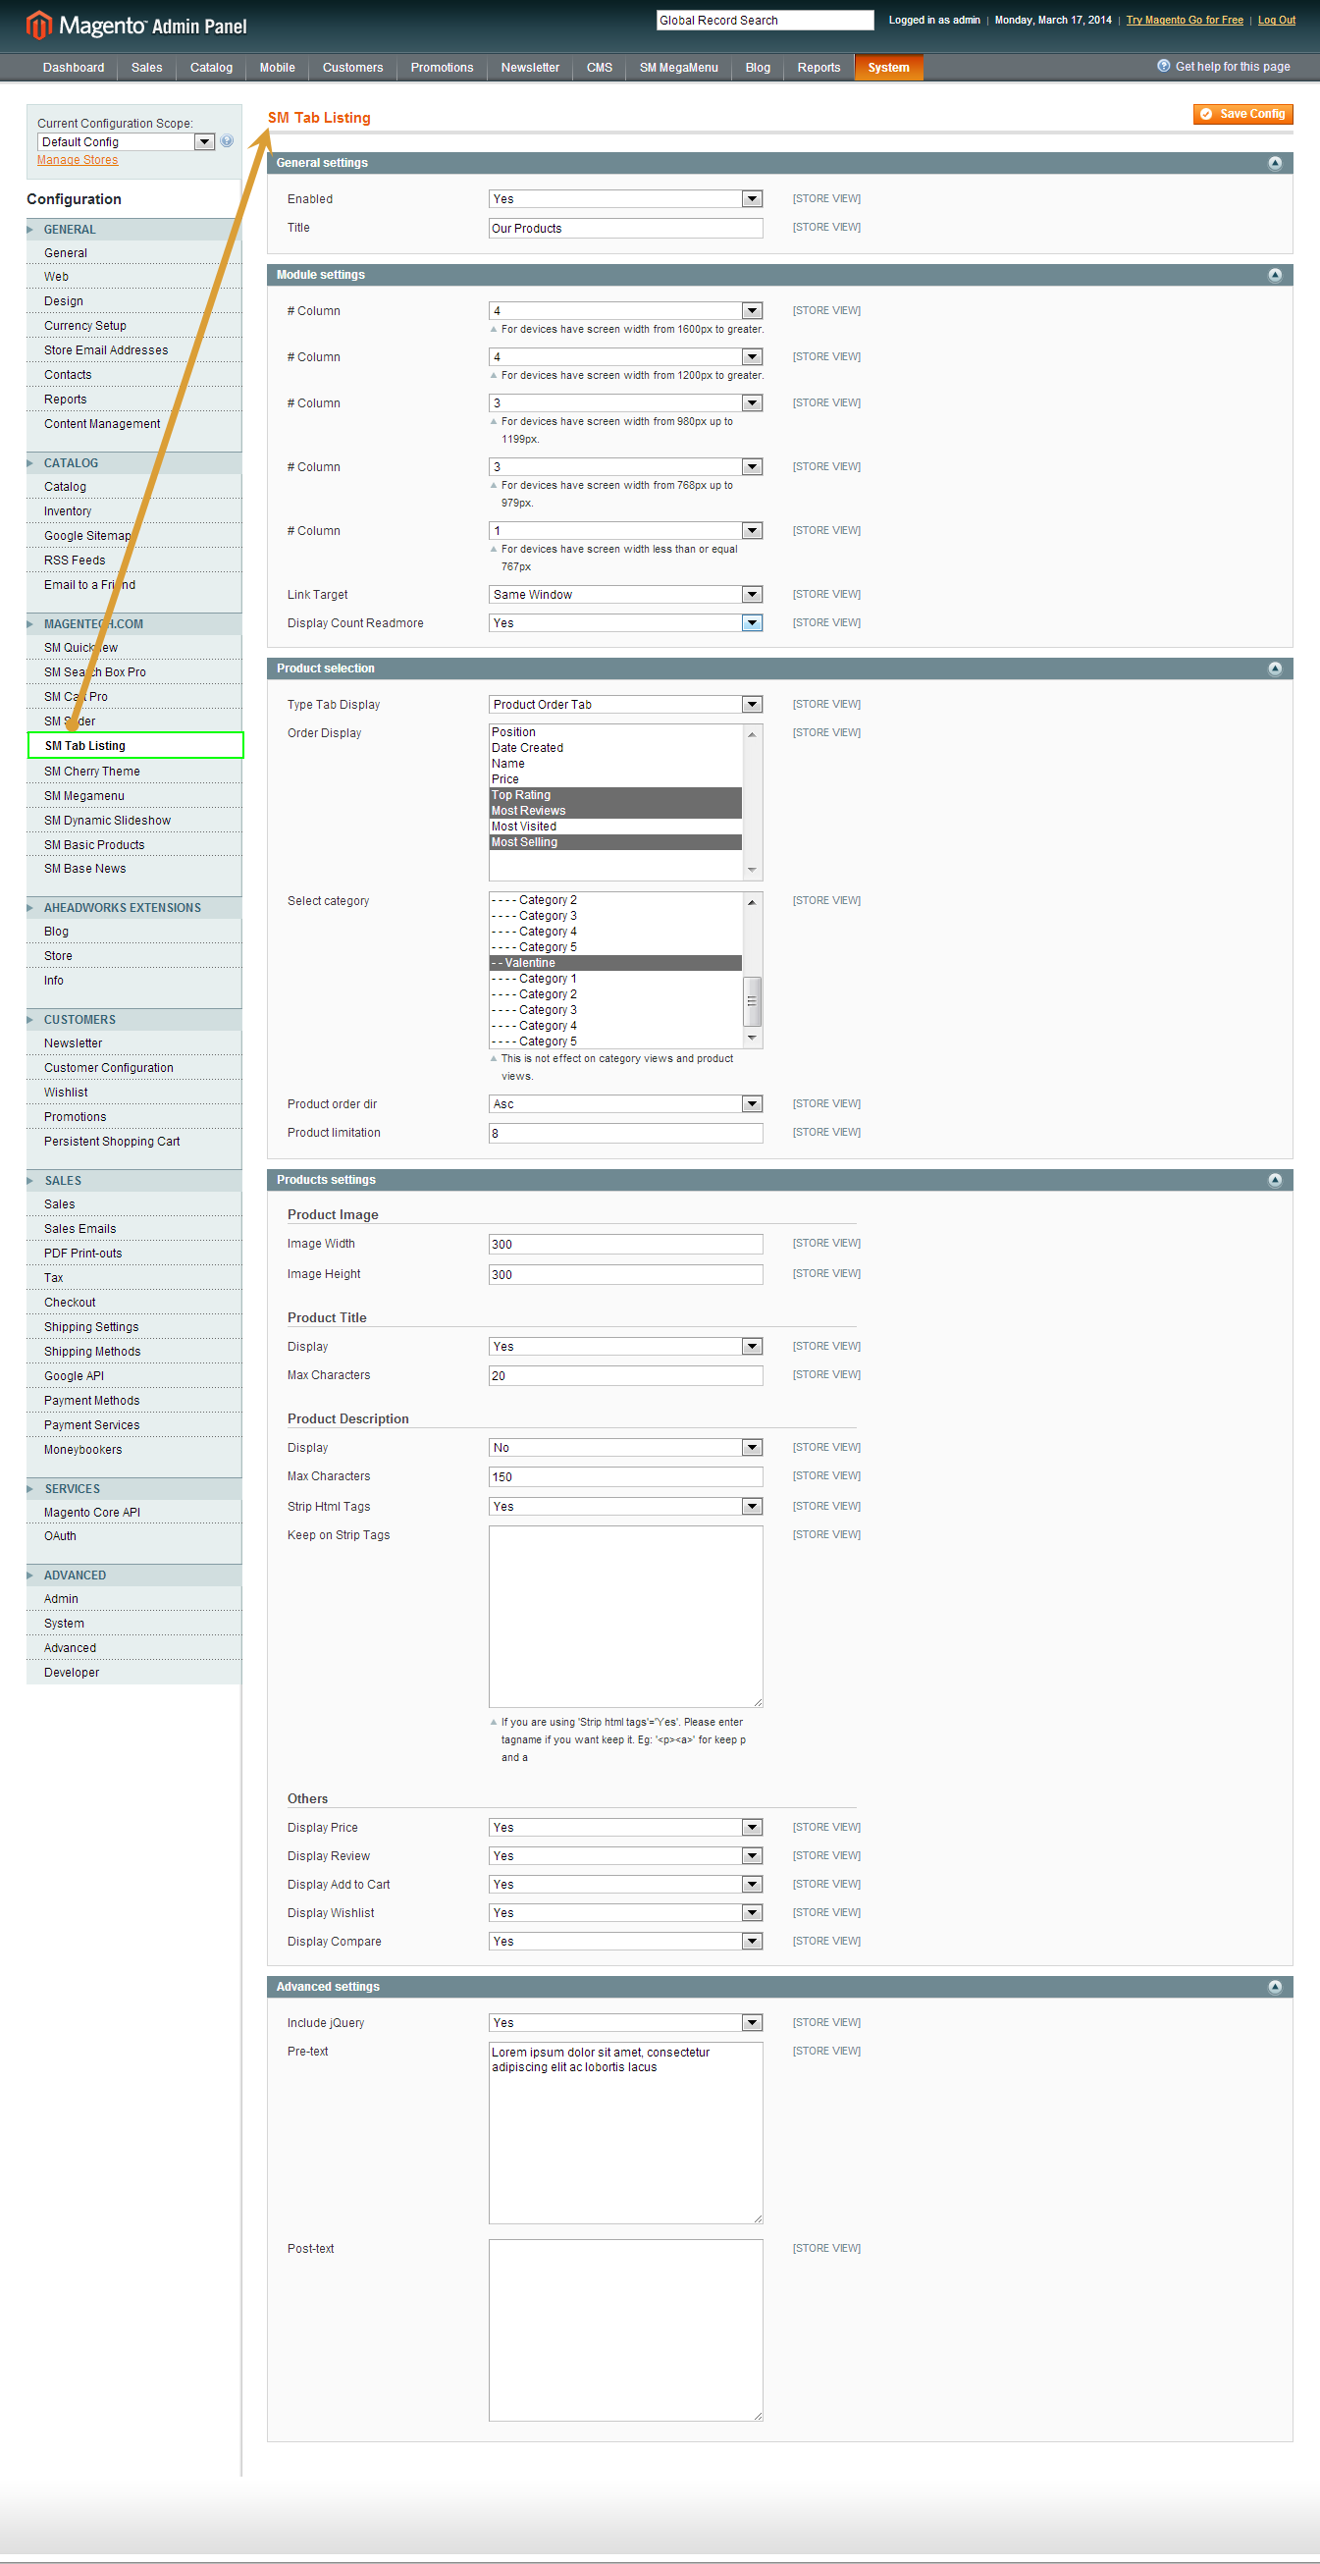Click the Title input field
Image resolution: width=1320 pixels, height=2564 pixels.
point(625,229)
